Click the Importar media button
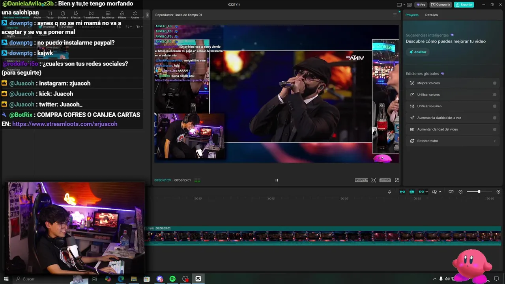Screen dimensions: 505x284 pos(47,27)
